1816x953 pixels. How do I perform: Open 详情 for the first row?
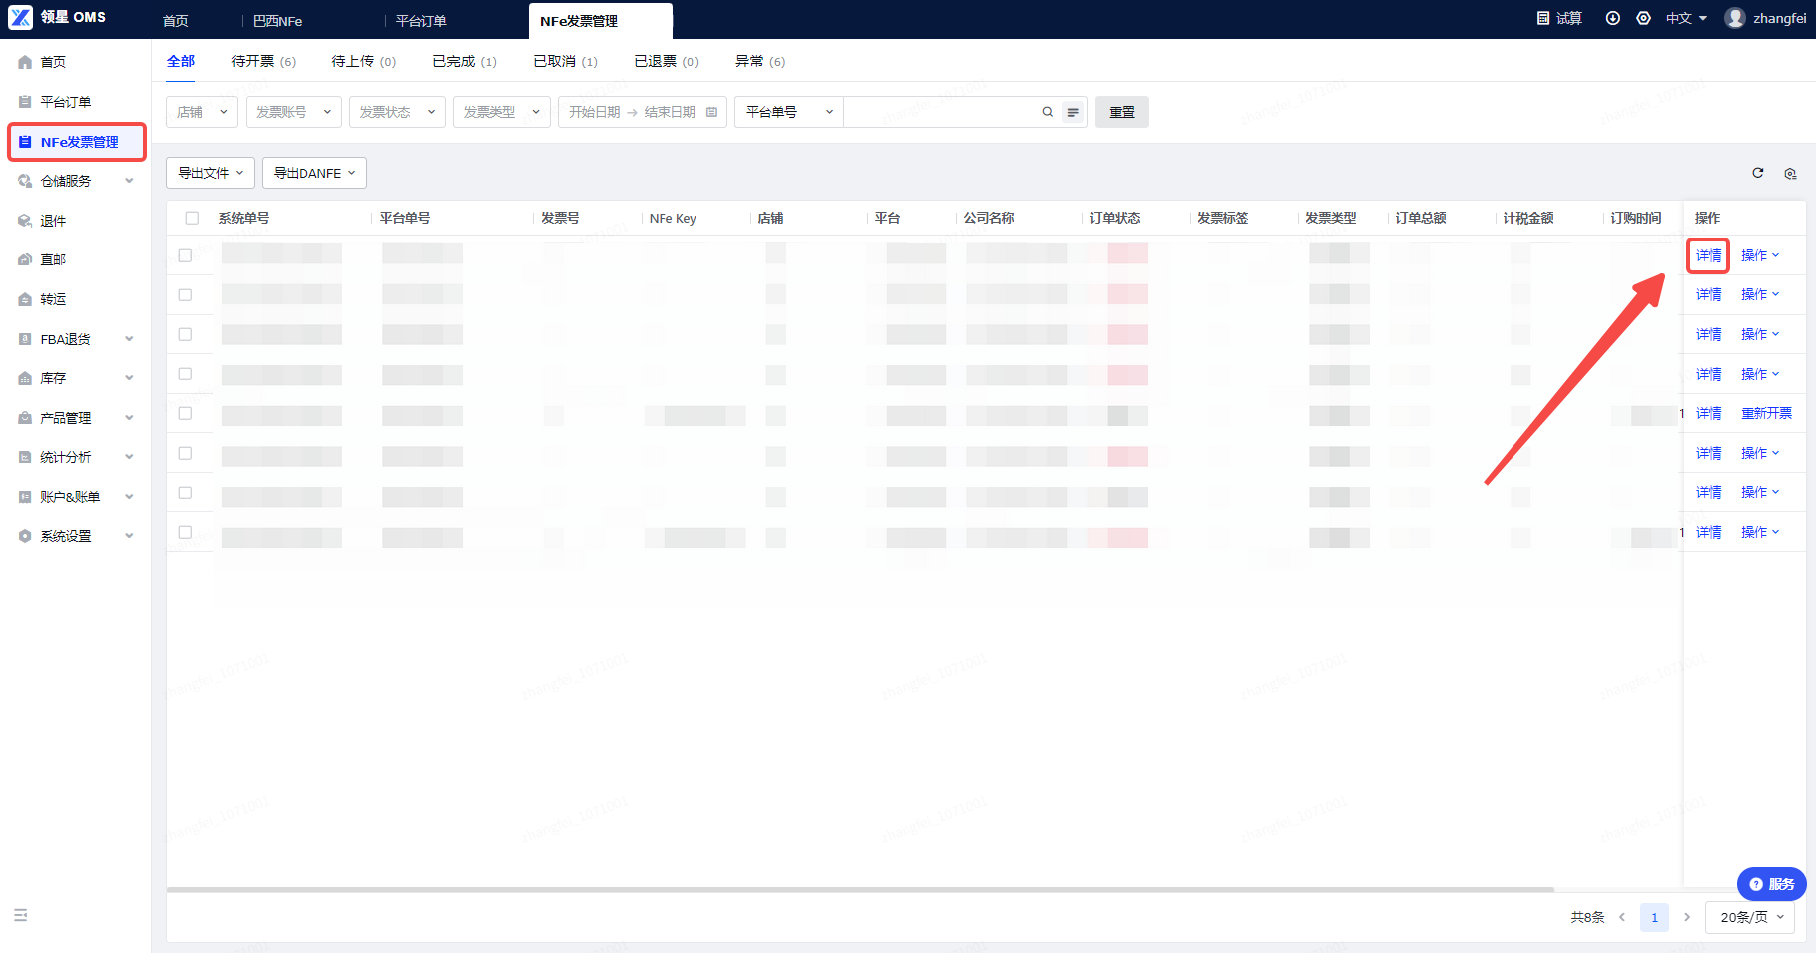coord(1708,255)
